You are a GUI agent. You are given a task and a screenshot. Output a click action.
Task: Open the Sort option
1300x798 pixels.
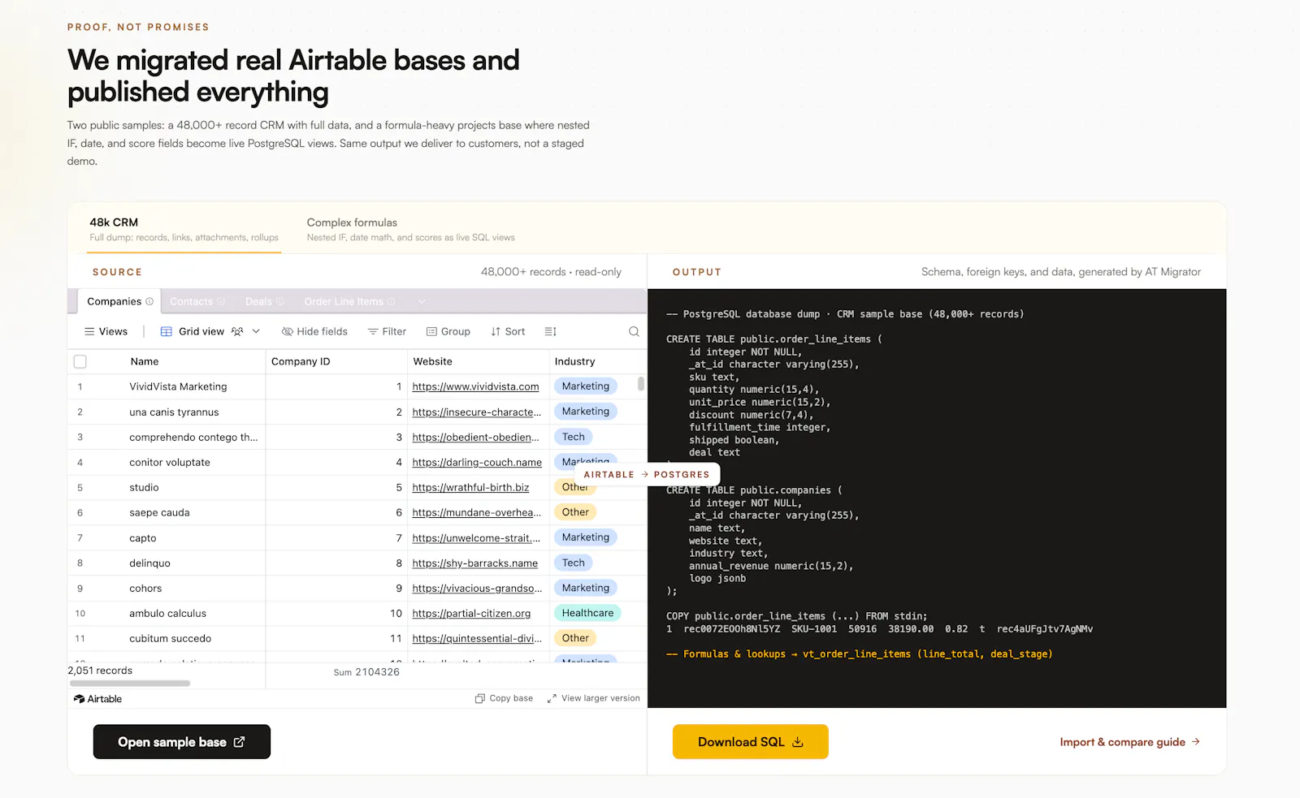tap(508, 331)
